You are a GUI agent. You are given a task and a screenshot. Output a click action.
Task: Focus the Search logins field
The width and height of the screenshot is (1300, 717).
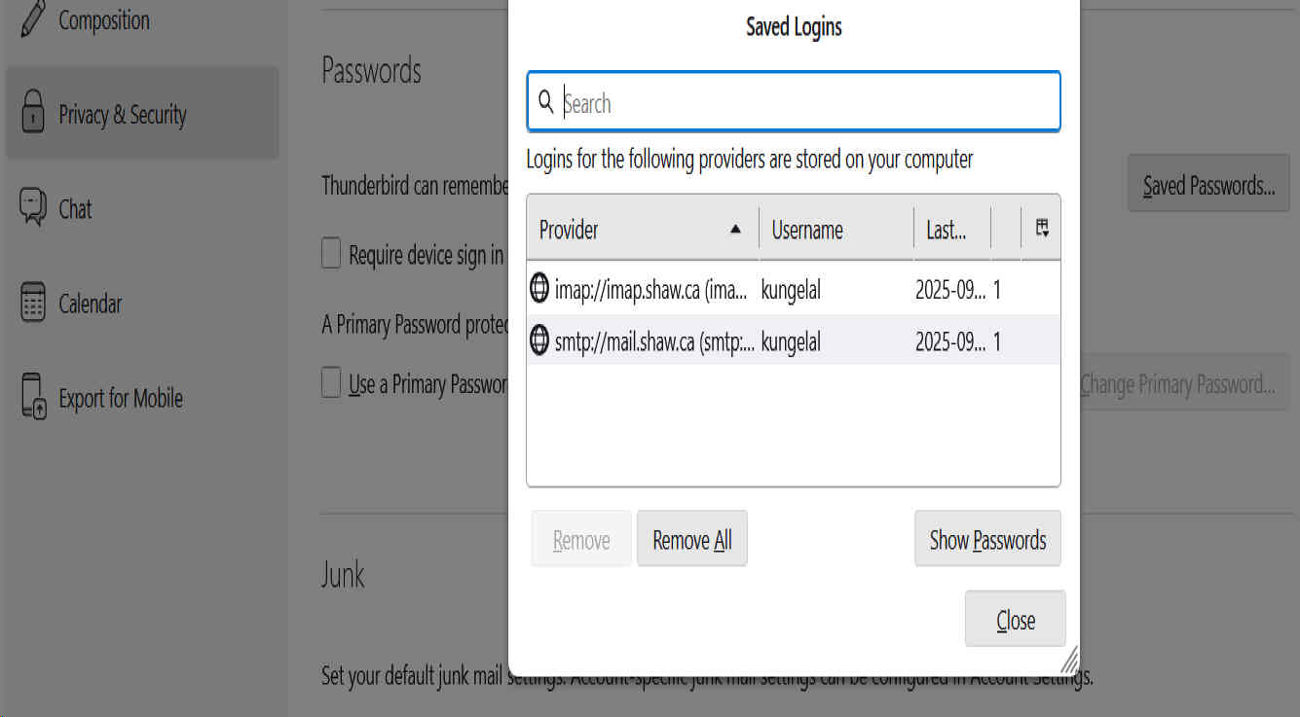(808, 102)
